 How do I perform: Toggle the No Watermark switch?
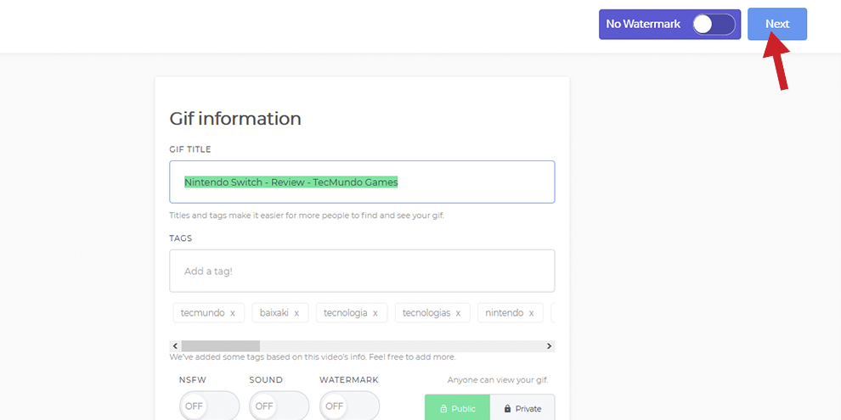713,25
